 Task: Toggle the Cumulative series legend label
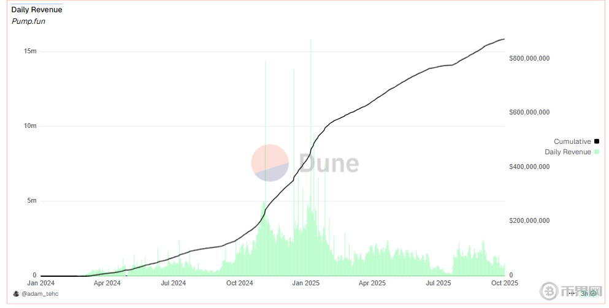point(572,141)
